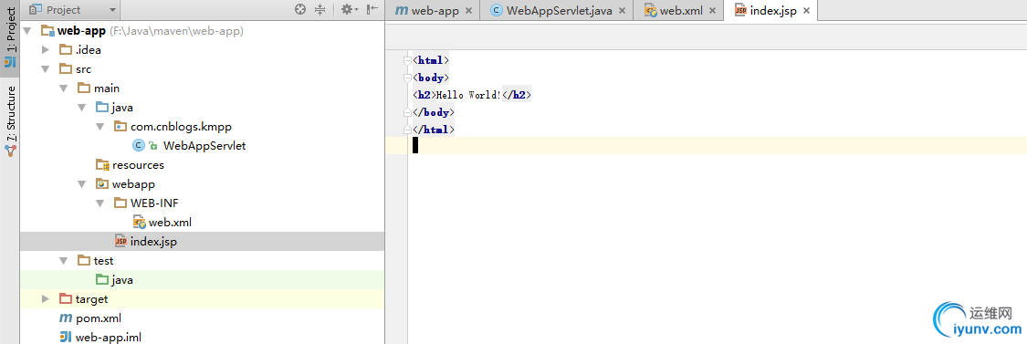The width and height of the screenshot is (1027, 344).
Task: Close the web.xml editor tab
Action: pos(712,10)
